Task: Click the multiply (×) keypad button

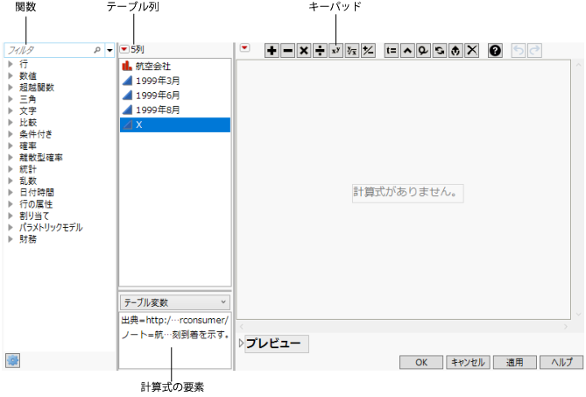Action: 304,51
